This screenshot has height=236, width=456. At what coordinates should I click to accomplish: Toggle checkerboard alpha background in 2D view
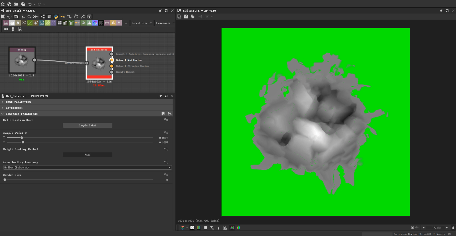click(x=192, y=228)
